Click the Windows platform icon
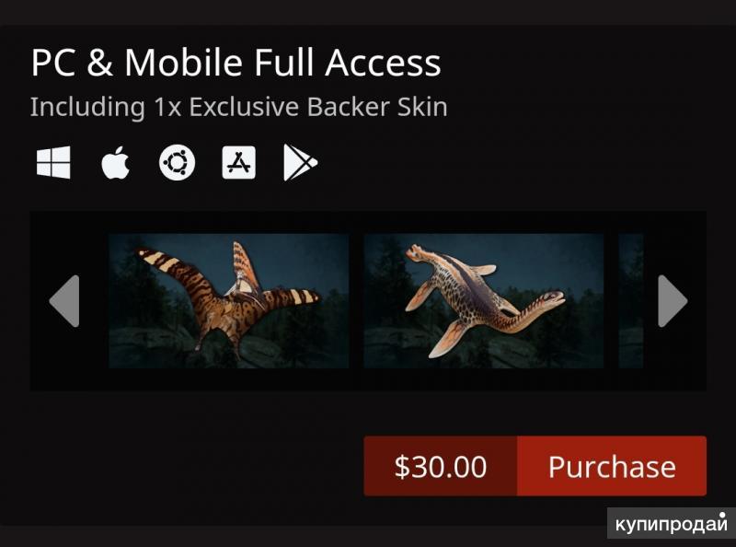Viewport: 736px width, 547px height. (x=53, y=164)
